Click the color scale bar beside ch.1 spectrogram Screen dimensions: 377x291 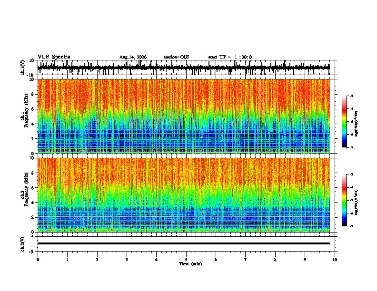click(344, 122)
